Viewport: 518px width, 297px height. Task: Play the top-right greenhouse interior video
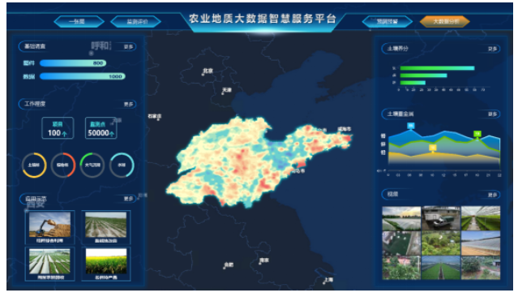pyautogui.click(x=481, y=218)
